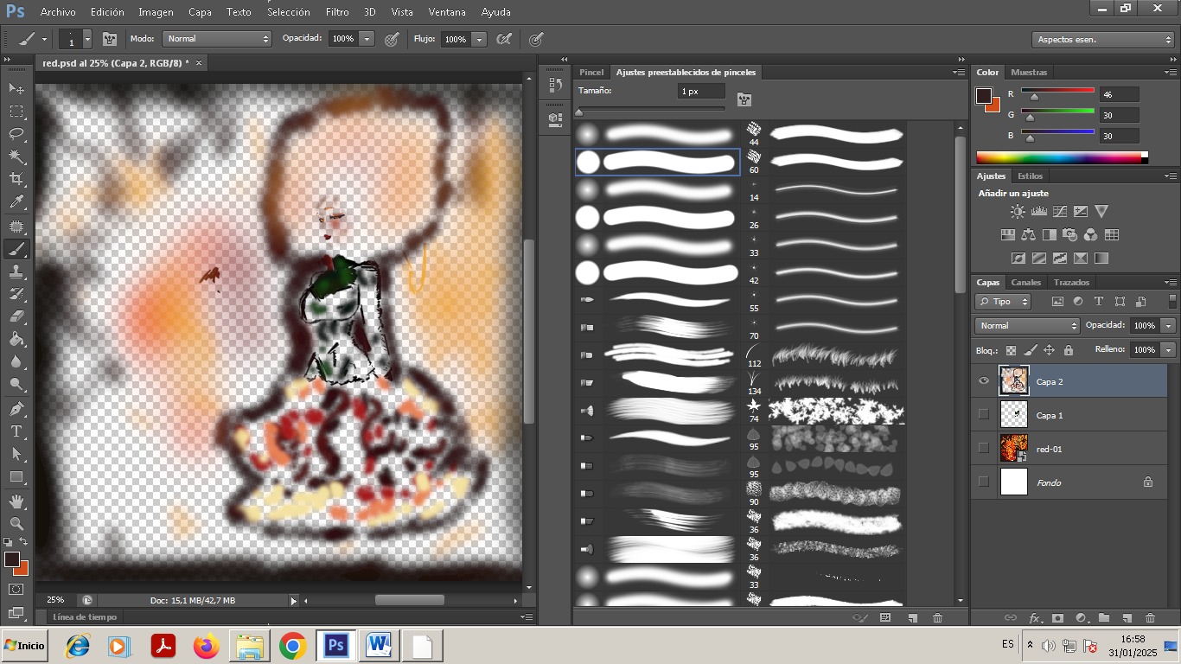Create new layer in Capas panel
The width and height of the screenshot is (1181, 664).
click(1127, 617)
